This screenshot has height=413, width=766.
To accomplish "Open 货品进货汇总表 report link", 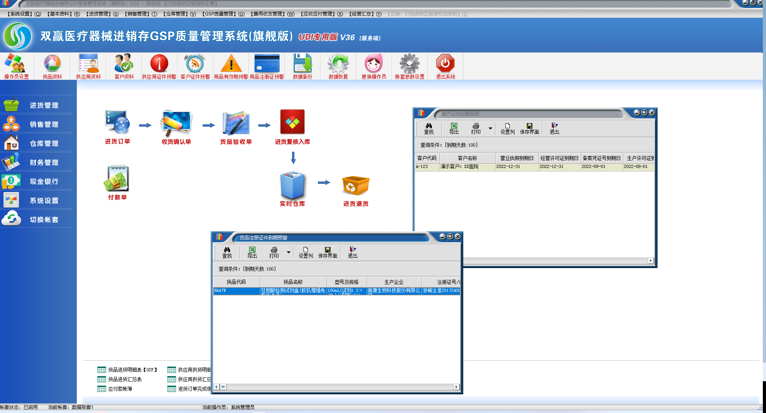I will coord(120,379).
